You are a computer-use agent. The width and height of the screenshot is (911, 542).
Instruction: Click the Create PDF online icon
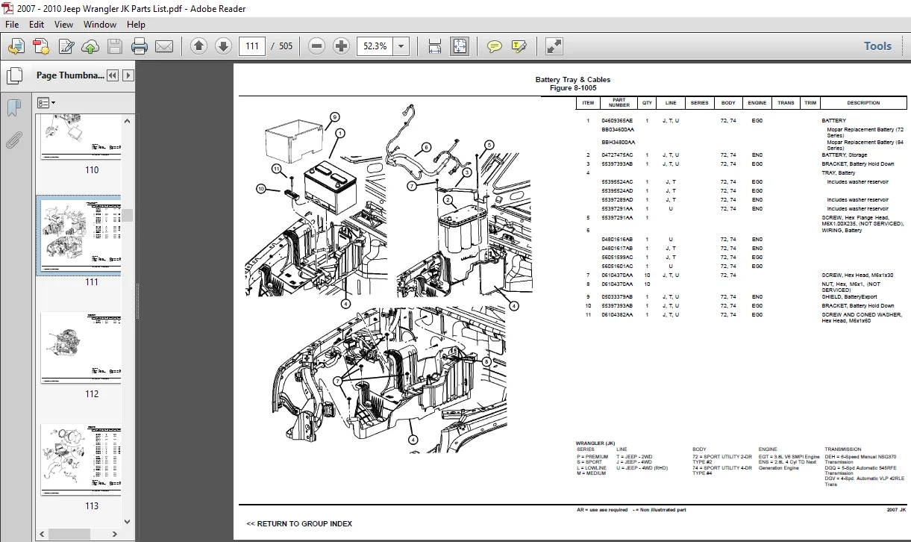[41, 46]
